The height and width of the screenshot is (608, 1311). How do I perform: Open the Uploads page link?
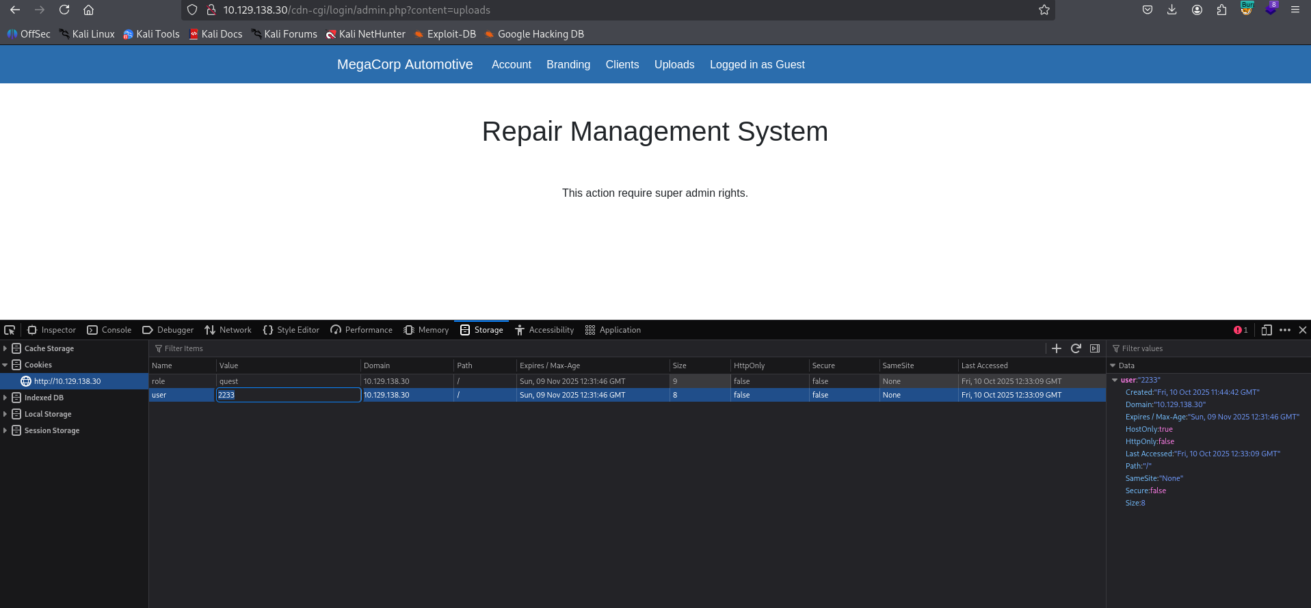[674, 64]
